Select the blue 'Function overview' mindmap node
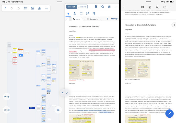The height and width of the screenshot is (123, 176). click(32, 108)
